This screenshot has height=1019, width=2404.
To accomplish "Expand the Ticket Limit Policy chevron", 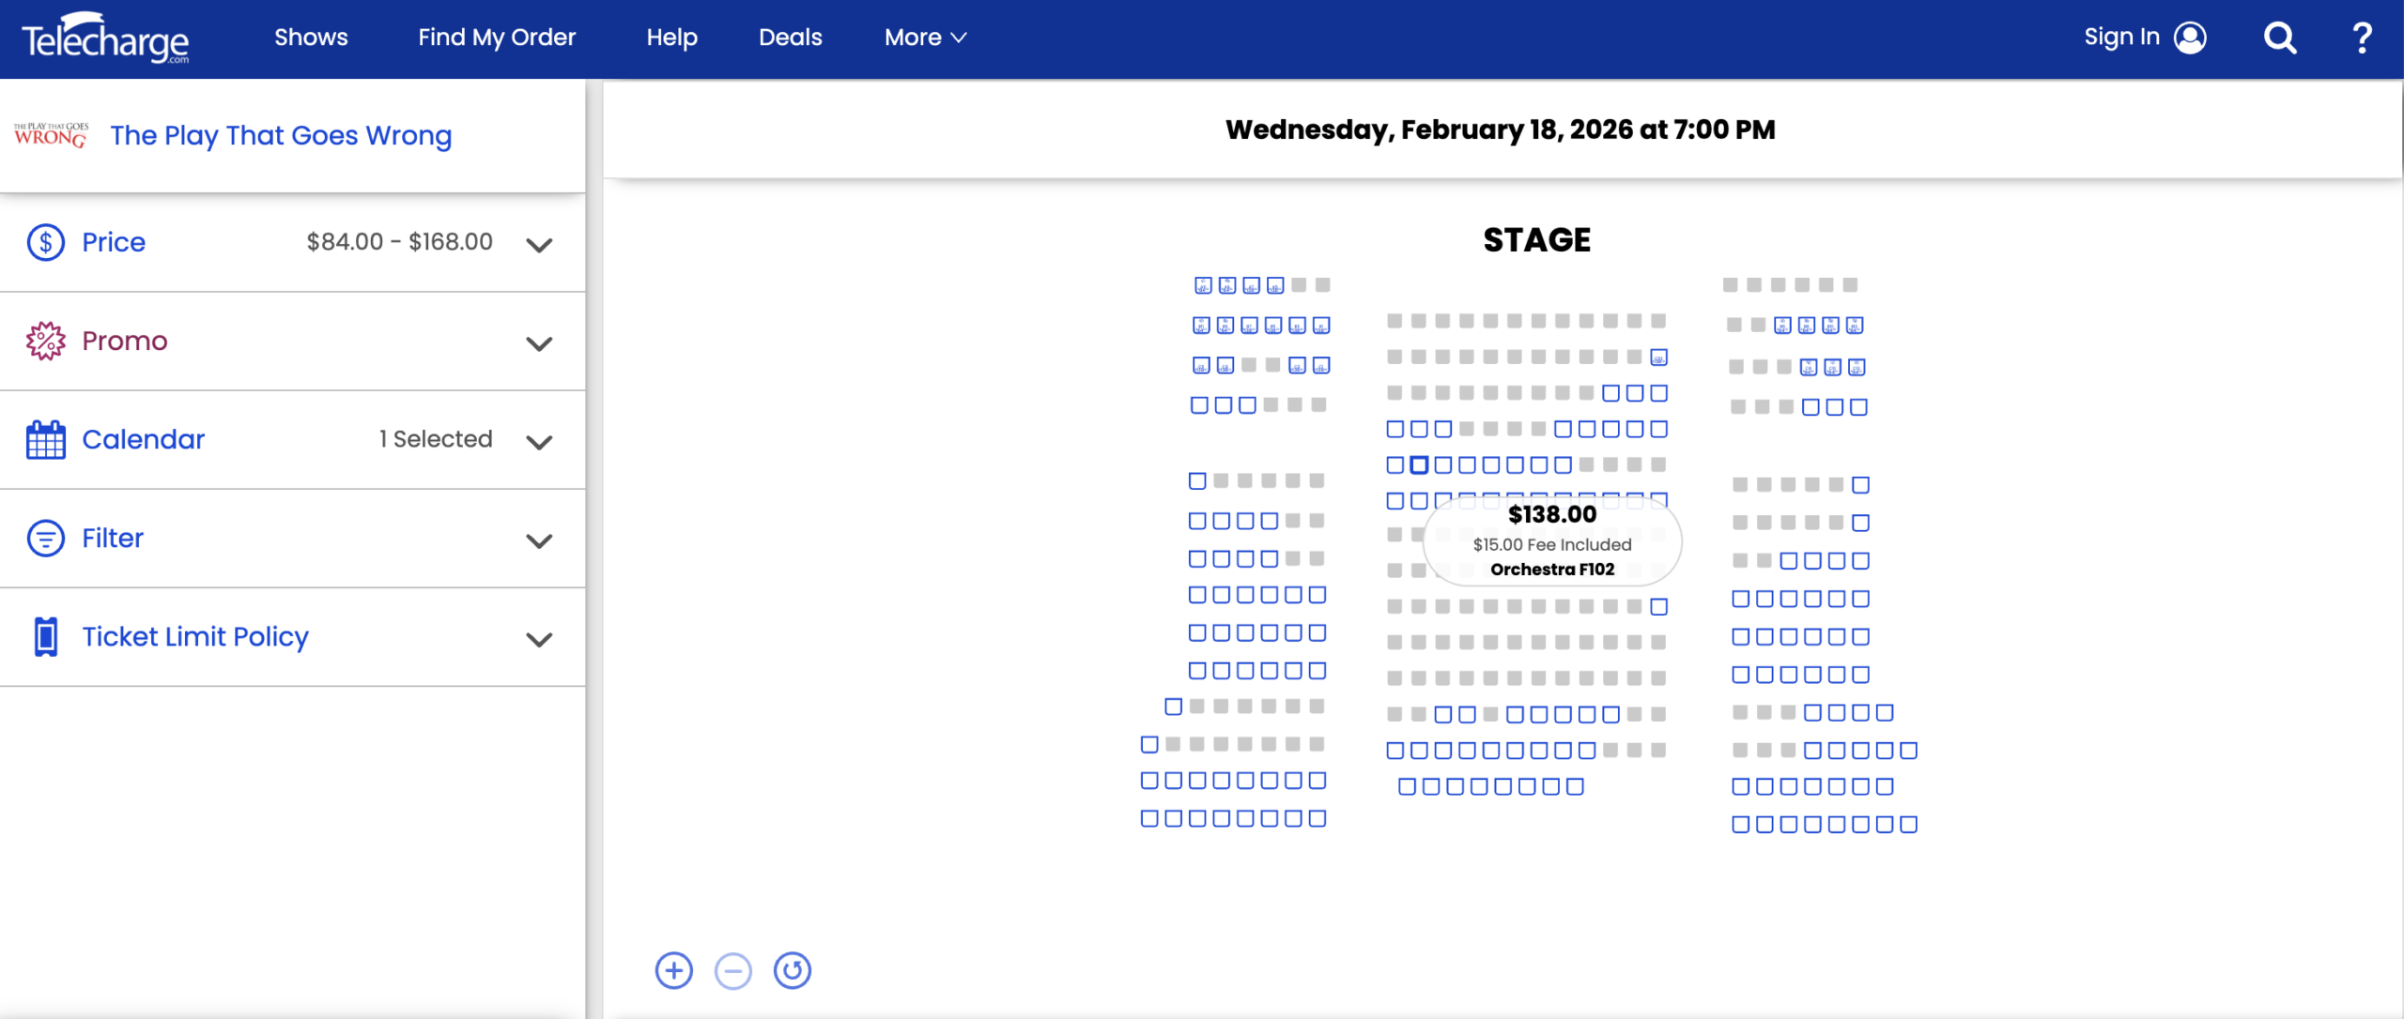I will click(539, 639).
